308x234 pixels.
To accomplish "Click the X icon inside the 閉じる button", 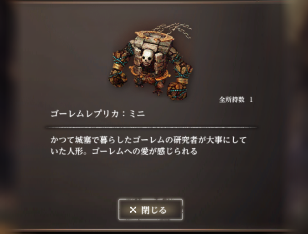I will coord(133,210).
